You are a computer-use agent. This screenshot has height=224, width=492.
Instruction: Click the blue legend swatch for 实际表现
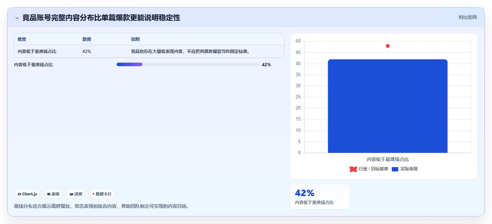click(x=395, y=169)
